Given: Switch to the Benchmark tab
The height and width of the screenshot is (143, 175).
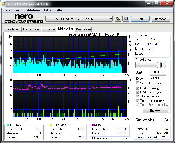Looking at the screenshot, I should 13,29.
